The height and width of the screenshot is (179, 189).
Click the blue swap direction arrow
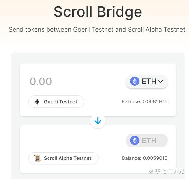[98, 121]
